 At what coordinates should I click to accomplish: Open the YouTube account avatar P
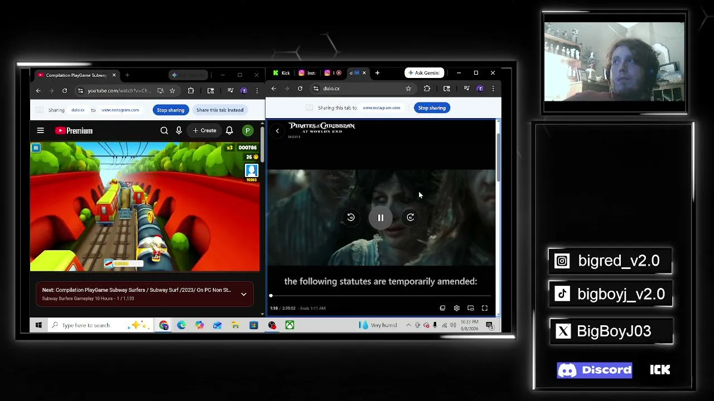tap(247, 131)
